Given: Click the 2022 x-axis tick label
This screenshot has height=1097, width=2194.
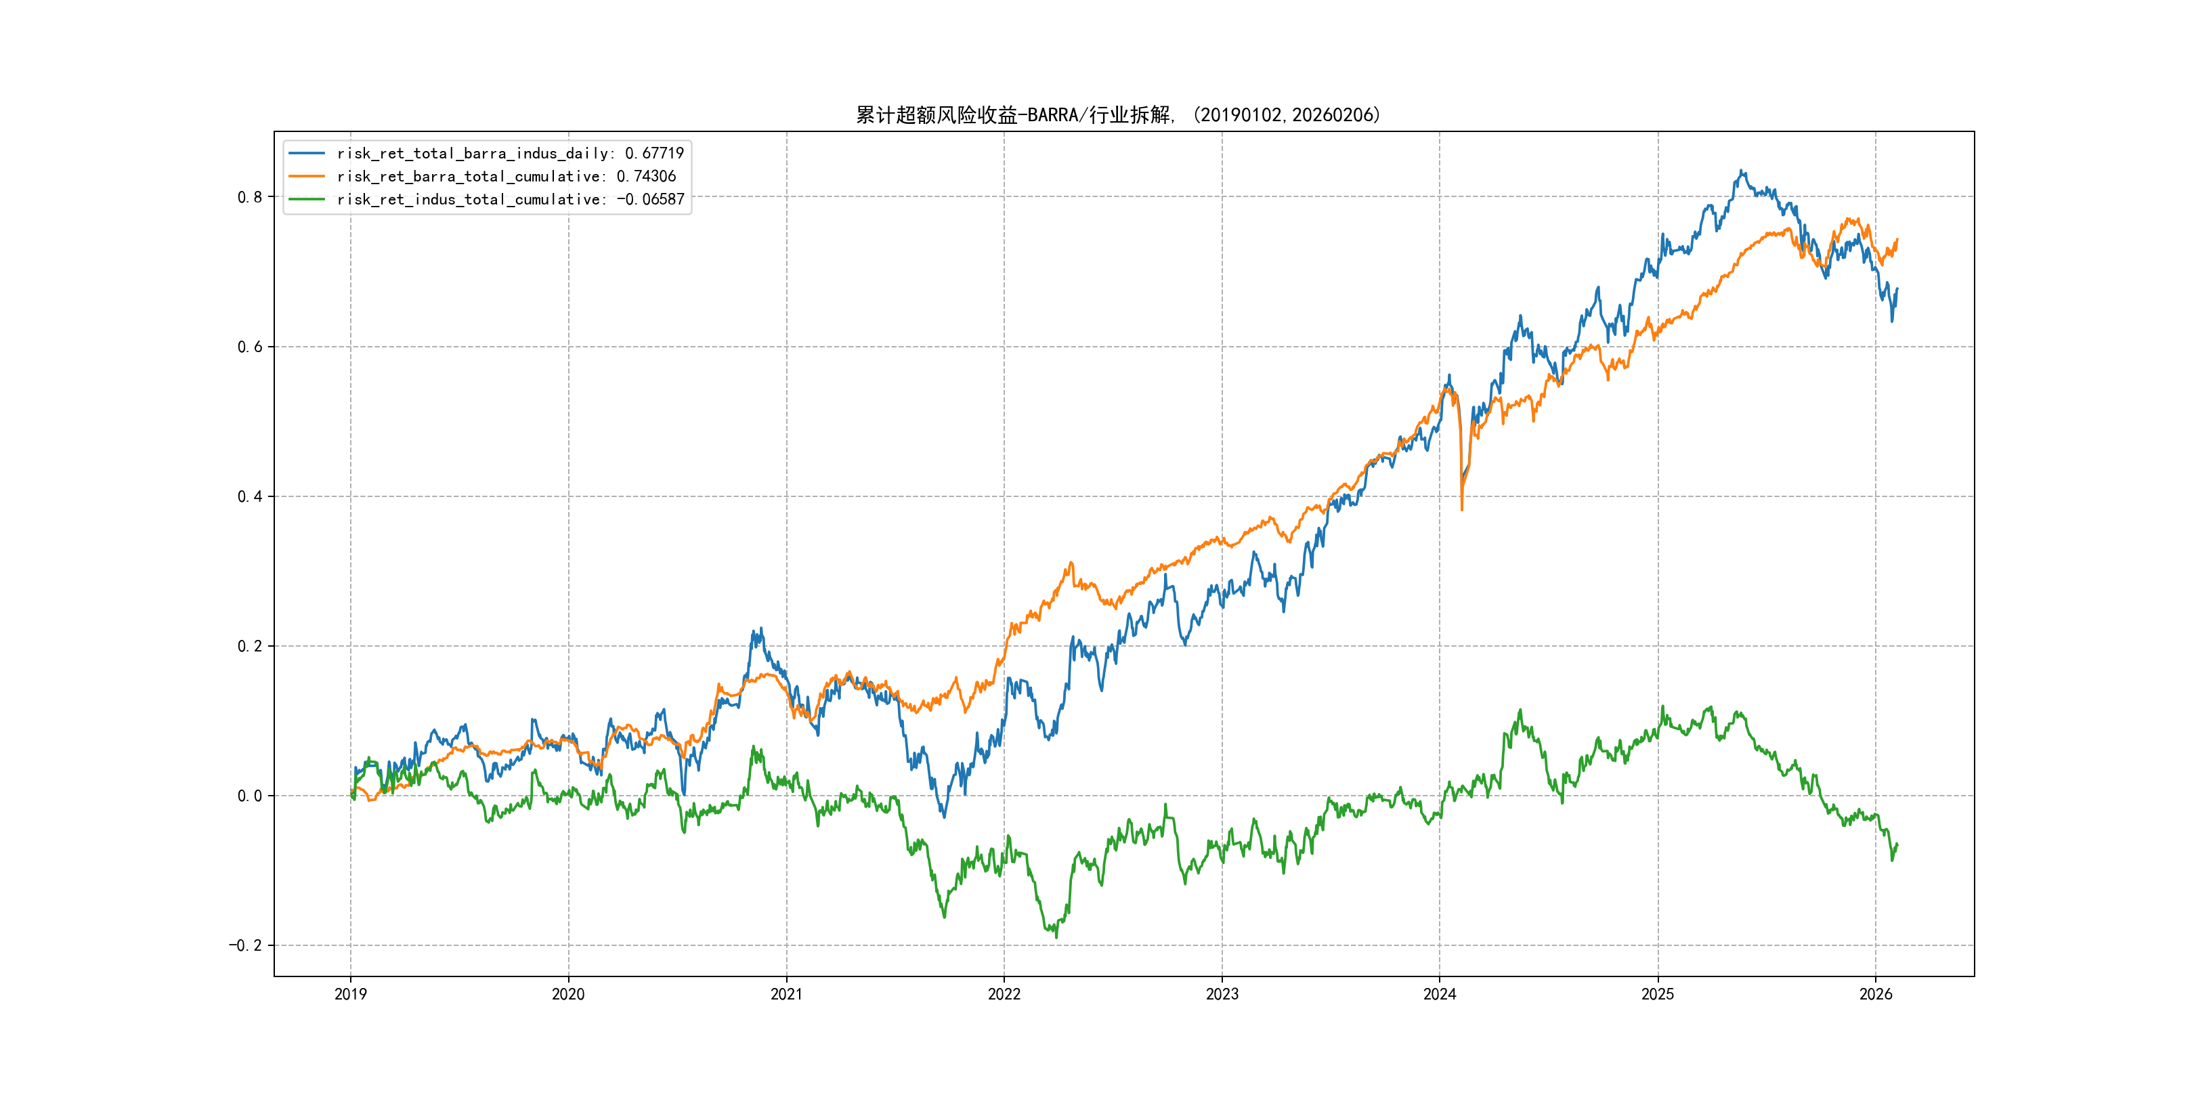Looking at the screenshot, I should [1004, 994].
